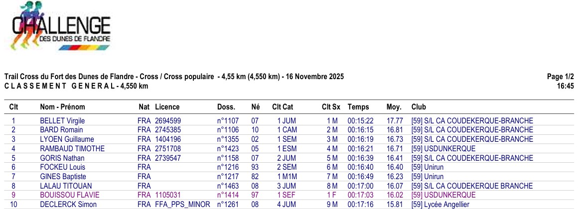Click the CLASSEMENT GENERAL - 4,550 km heading
Viewport: 583px width, 209px height.
point(76,86)
